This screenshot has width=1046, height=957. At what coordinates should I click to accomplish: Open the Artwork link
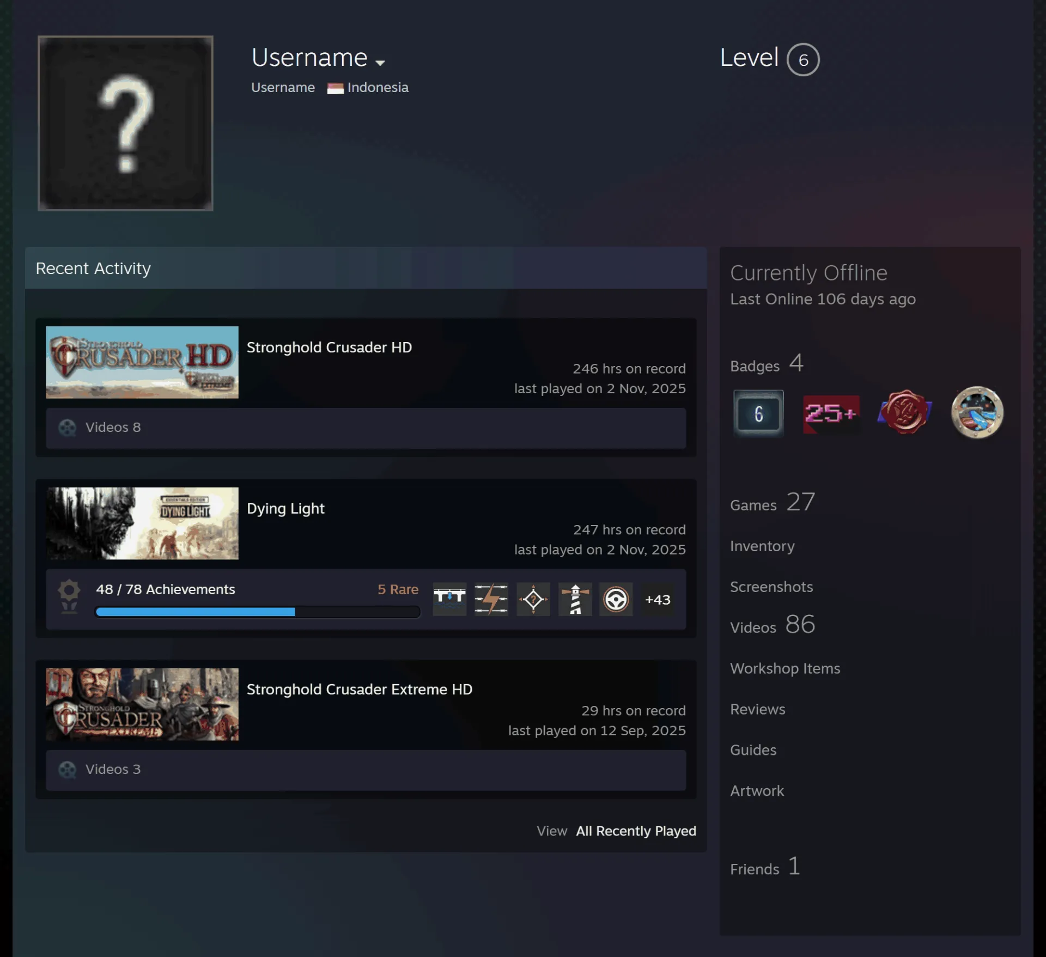click(757, 791)
